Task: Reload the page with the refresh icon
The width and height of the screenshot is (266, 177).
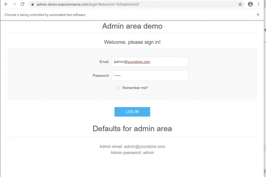Action: coord(23,4)
